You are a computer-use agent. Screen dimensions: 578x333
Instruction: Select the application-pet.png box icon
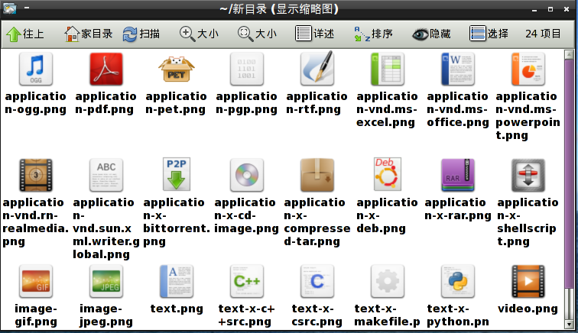pyautogui.click(x=176, y=69)
